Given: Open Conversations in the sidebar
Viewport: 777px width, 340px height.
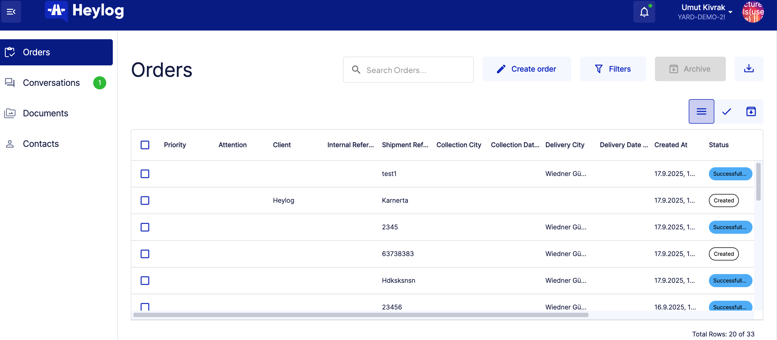Looking at the screenshot, I should tap(51, 83).
